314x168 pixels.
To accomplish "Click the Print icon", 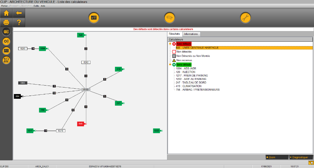I will point(6,22).
